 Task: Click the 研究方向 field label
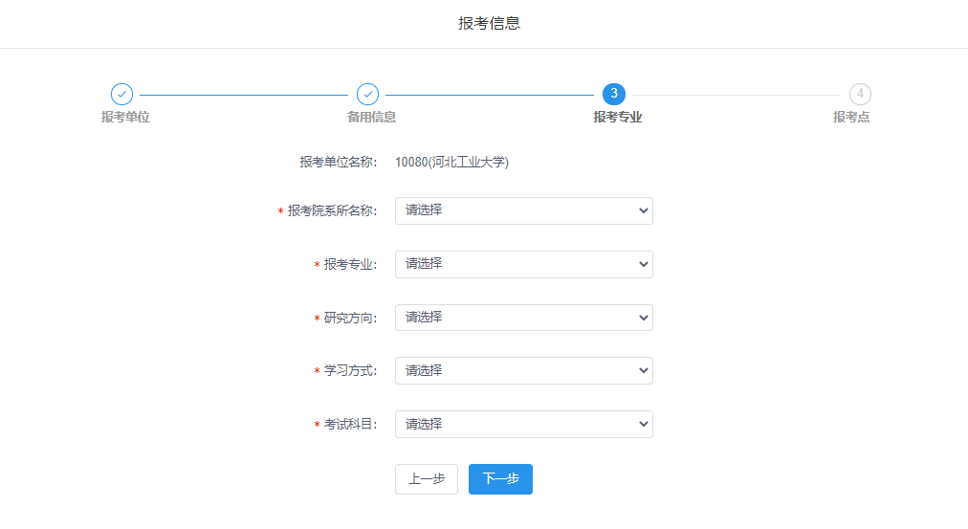click(x=350, y=319)
